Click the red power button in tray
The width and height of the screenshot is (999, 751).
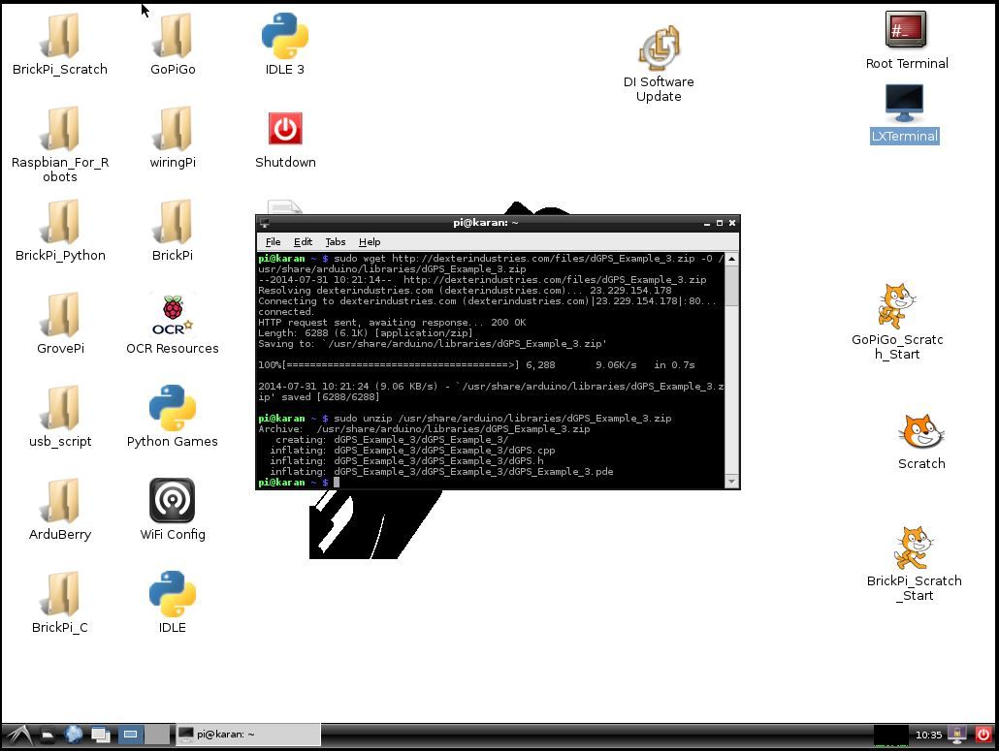983,735
